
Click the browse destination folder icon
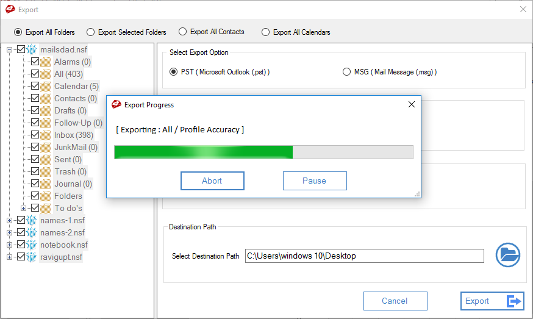point(507,255)
